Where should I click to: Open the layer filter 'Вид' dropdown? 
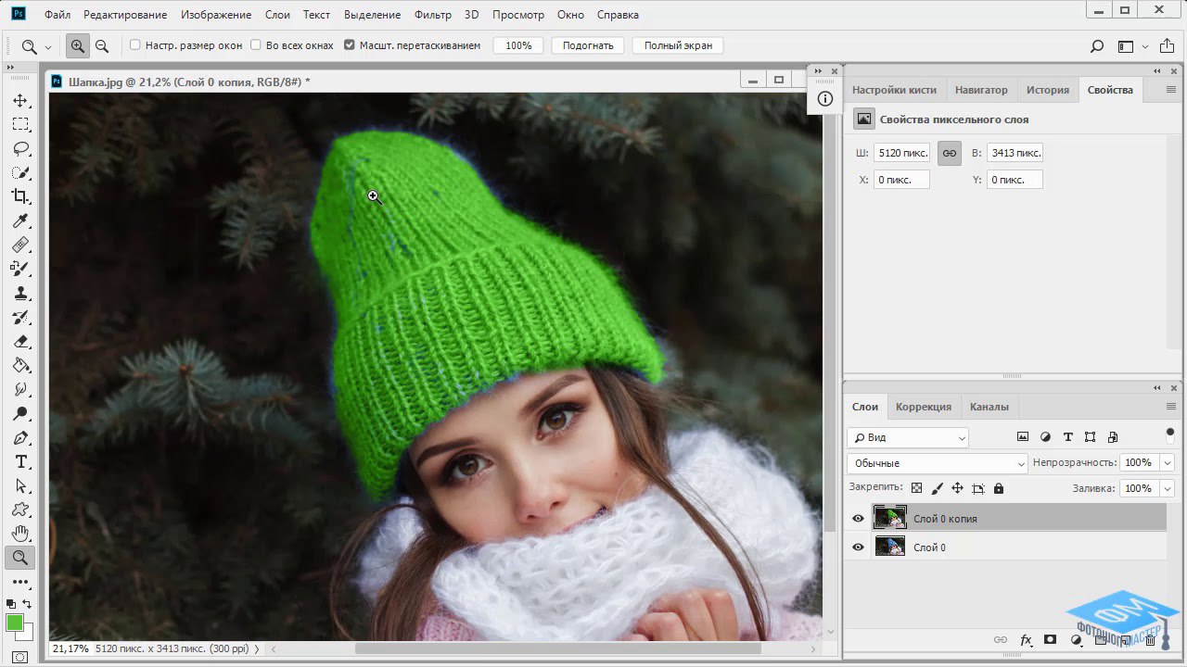(908, 437)
